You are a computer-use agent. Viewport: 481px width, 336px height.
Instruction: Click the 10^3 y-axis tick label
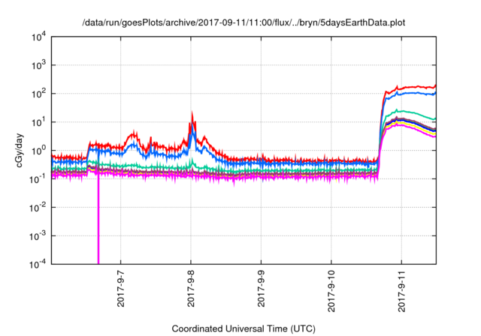click(38, 65)
